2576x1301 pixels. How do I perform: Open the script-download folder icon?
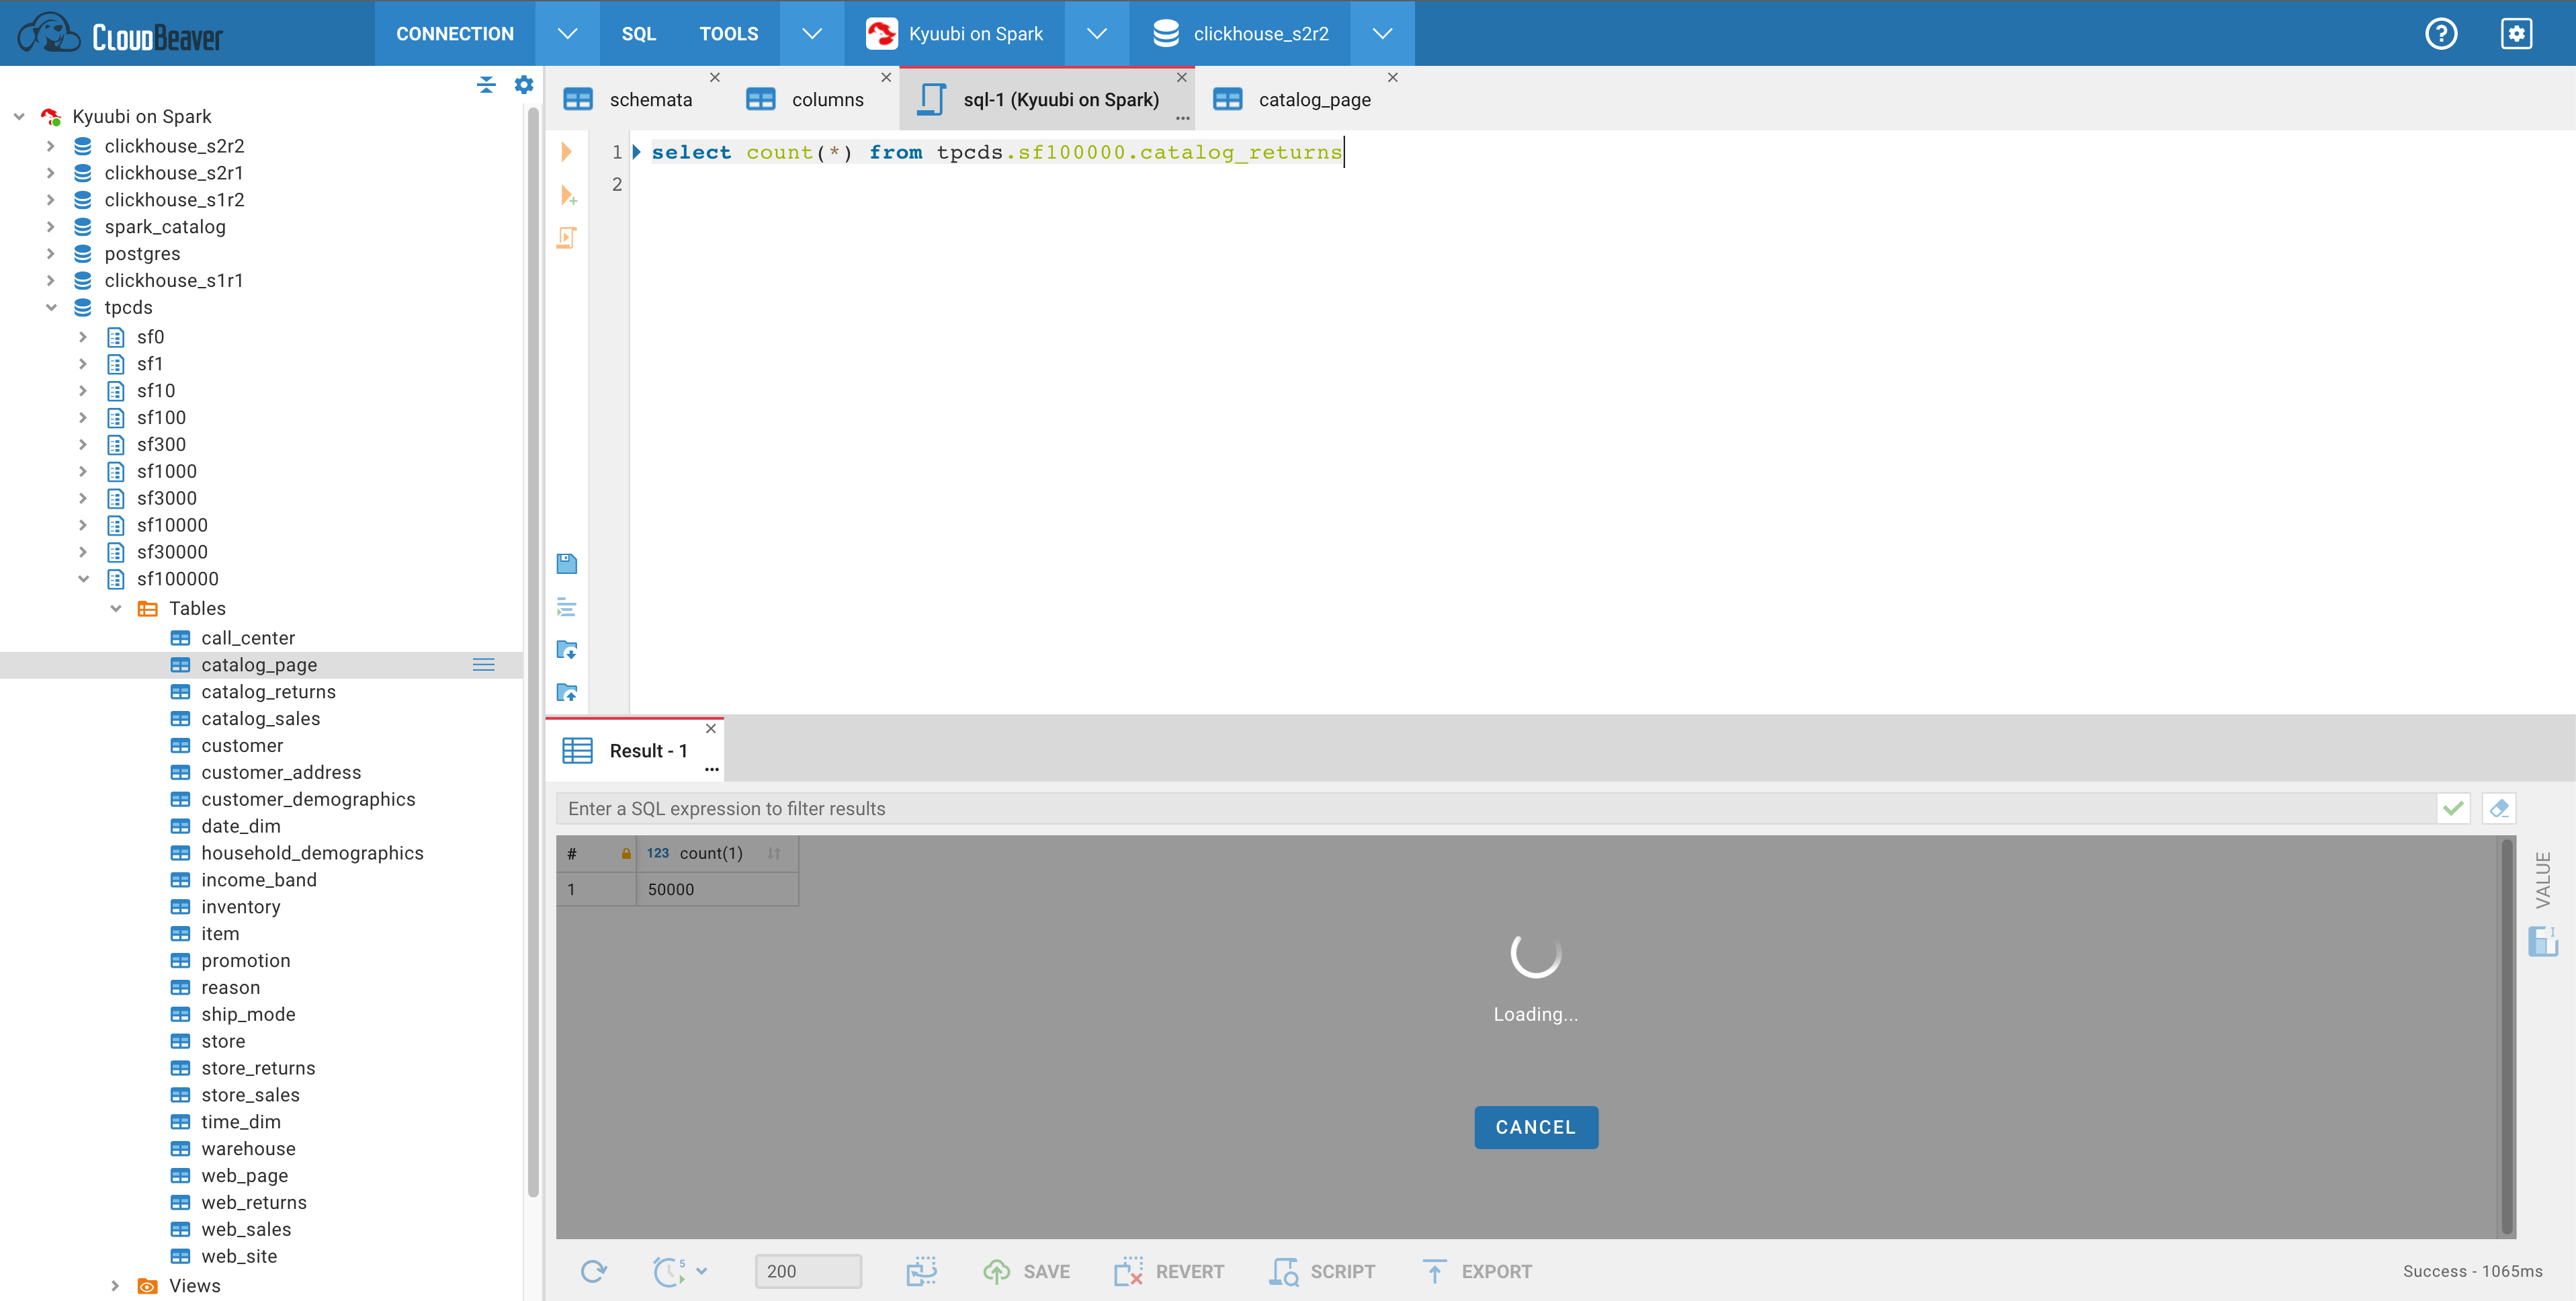coord(567,649)
